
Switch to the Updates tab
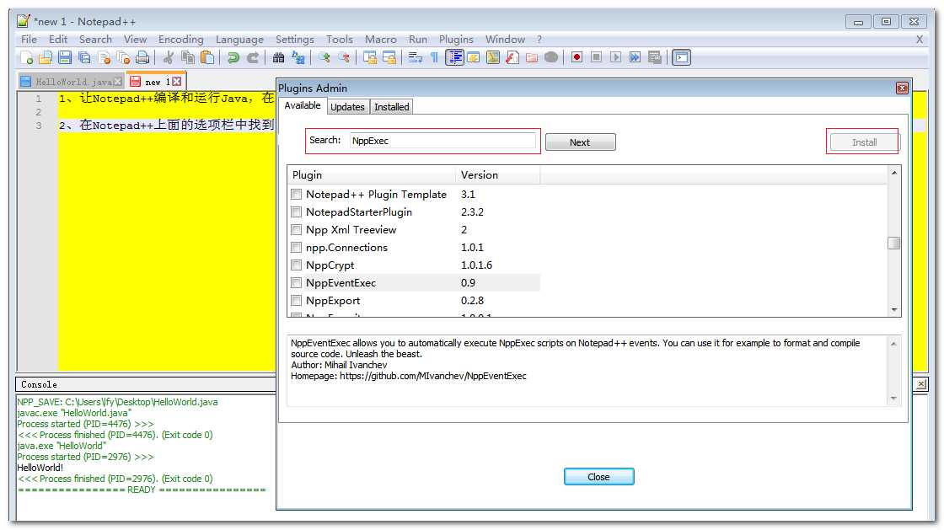coord(347,107)
